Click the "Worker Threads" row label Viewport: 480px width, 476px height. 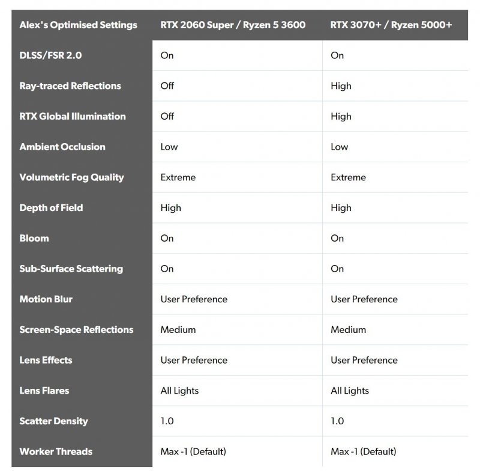click(56, 451)
